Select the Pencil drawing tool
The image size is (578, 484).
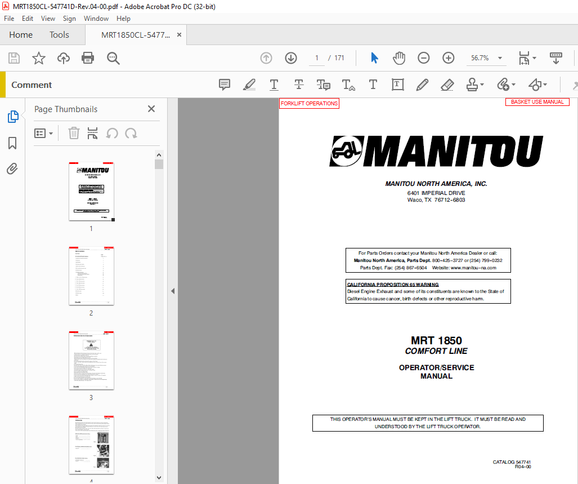pos(423,85)
